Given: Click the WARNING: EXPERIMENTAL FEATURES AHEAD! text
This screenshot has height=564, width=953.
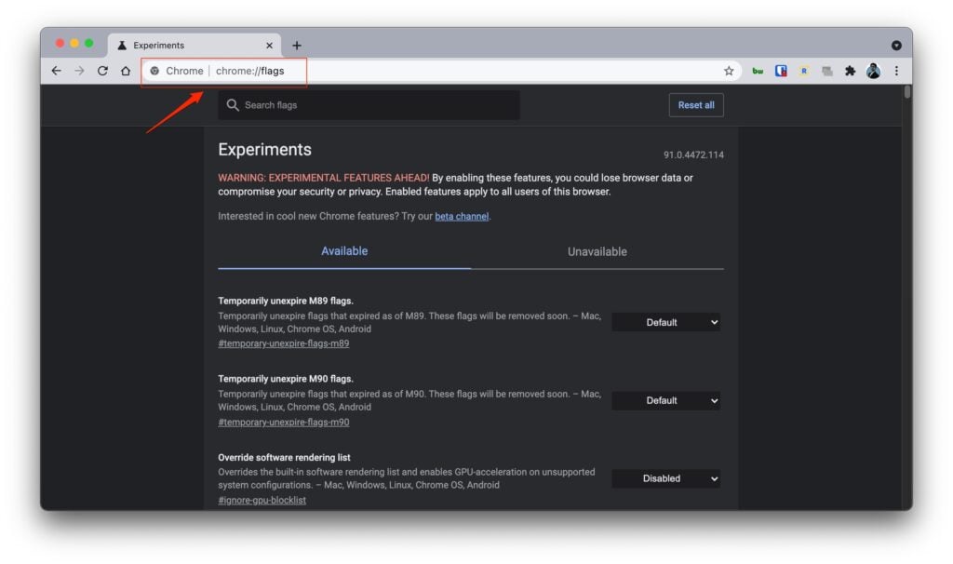Looking at the screenshot, I should (x=323, y=178).
